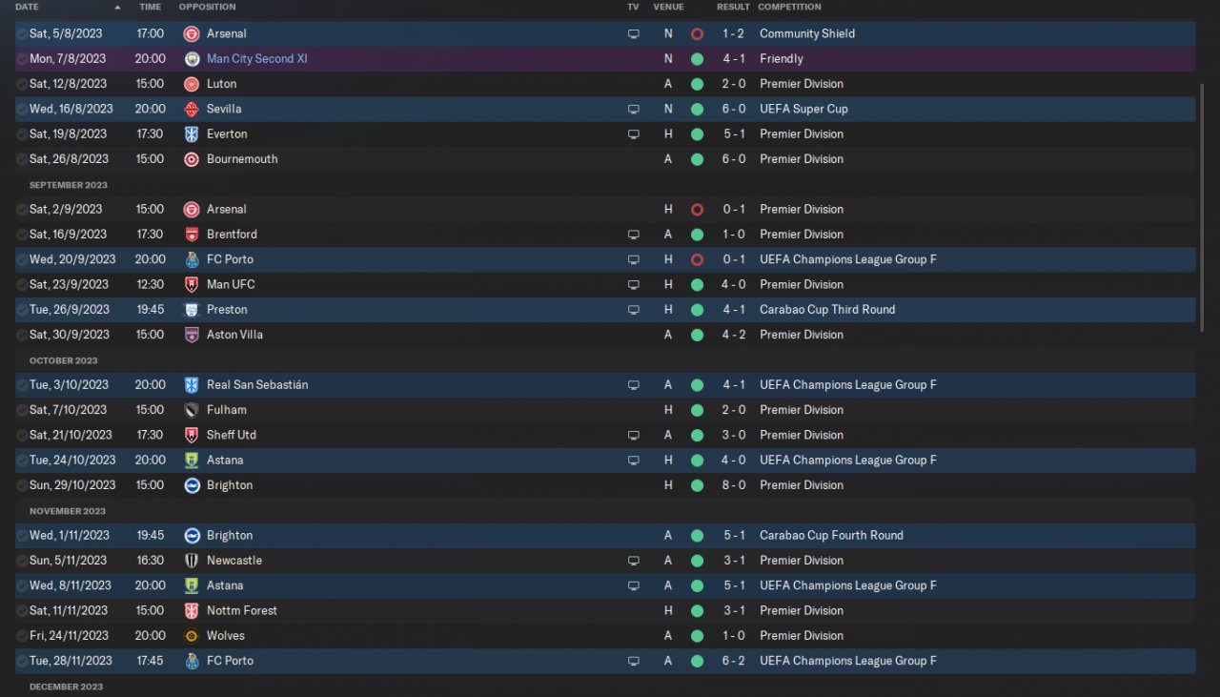
Task: Click the TV icon on the Preston fixture
Action: point(634,310)
